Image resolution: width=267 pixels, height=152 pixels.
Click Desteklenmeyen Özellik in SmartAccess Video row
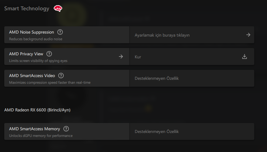[157, 78]
